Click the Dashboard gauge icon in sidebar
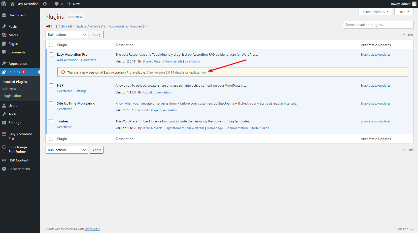 pyautogui.click(x=4, y=15)
